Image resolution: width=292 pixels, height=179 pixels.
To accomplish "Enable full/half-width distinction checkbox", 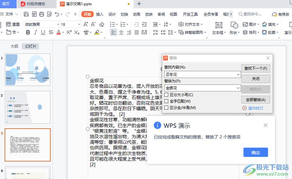I will pos(166,108).
